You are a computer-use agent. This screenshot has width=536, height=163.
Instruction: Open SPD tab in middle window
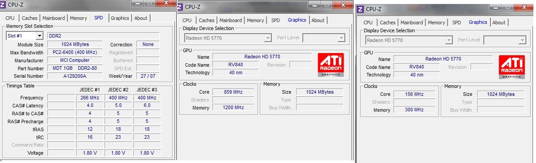[276, 20]
